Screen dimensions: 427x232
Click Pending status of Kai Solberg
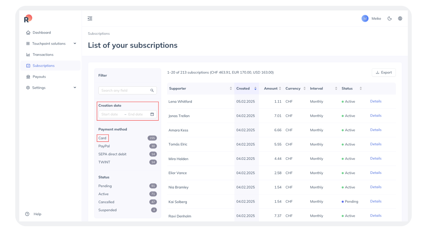click(350, 202)
